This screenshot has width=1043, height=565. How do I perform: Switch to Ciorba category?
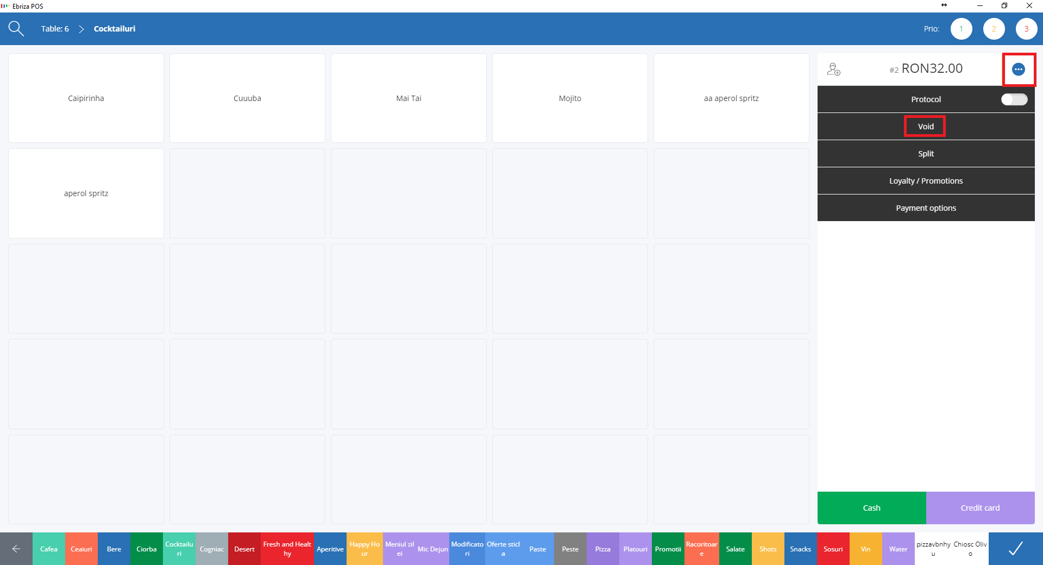[147, 549]
